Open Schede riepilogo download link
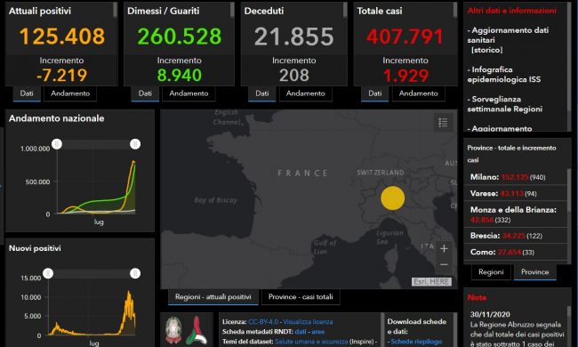Image resolution: width=578 pixels, height=347 pixels. tap(416, 342)
